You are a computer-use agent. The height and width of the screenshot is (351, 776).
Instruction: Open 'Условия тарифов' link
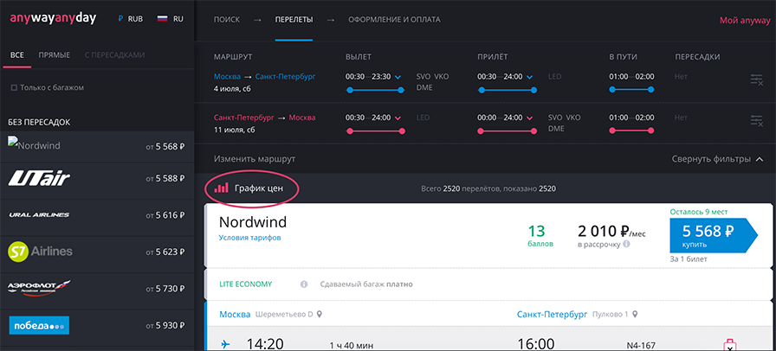click(x=250, y=238)
